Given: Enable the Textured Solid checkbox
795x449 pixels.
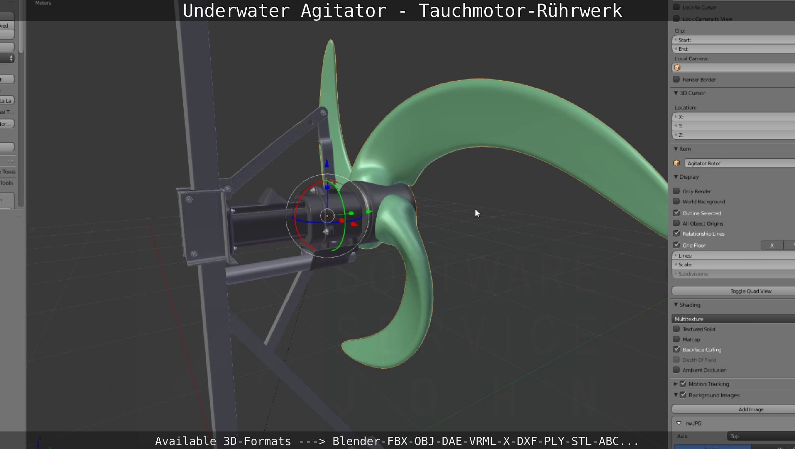Looking at the screenshot, I should 676,329.
